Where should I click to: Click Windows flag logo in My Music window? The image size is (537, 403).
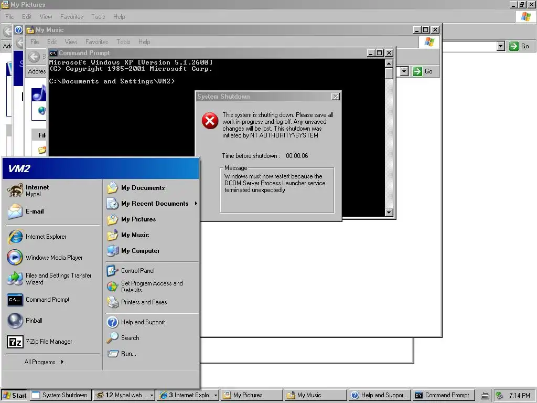click(429, 42)
